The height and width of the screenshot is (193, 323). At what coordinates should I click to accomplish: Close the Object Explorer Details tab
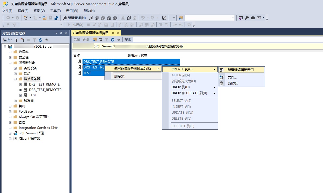118,33
